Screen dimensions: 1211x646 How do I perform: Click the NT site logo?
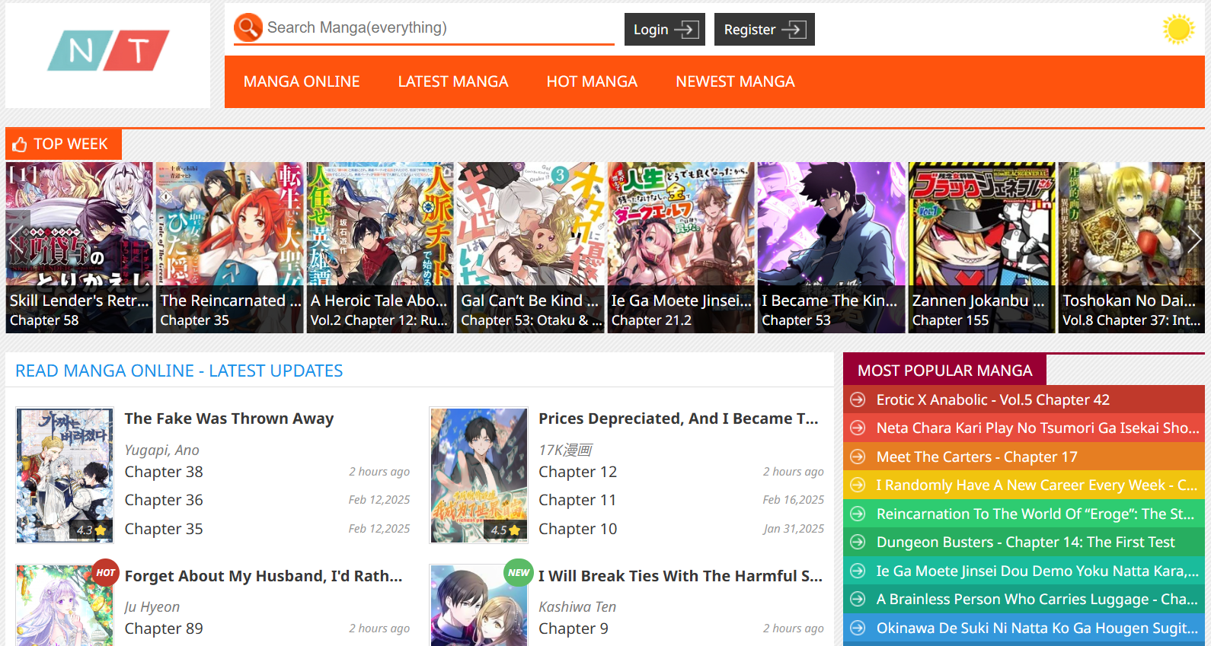[x=108, y=51]
